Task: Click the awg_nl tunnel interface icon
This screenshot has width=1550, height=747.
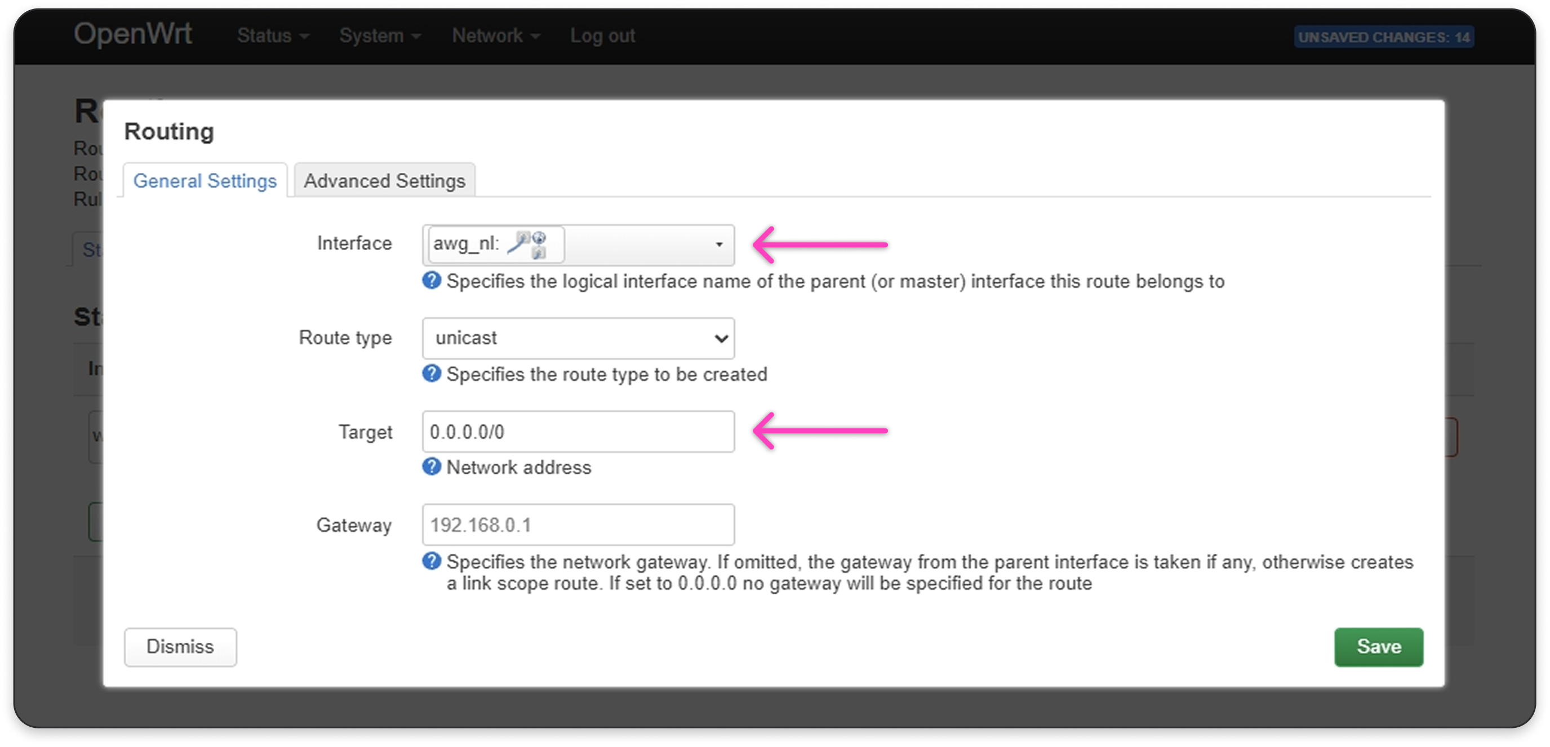Action: click(x=528, y=244)
